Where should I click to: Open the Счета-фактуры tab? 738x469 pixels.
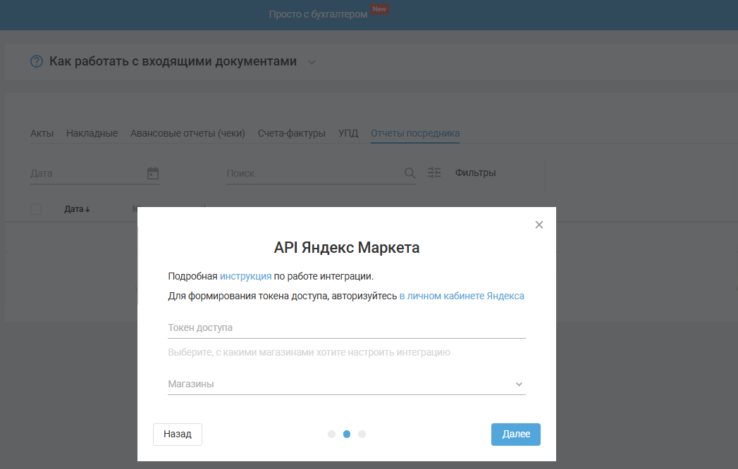point(291,133)
